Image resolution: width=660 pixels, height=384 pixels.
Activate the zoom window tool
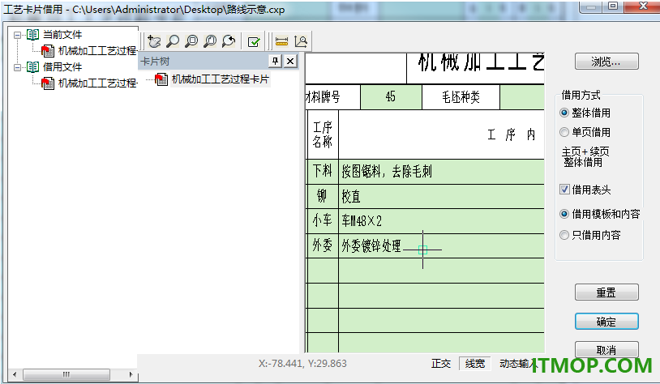[x=191, y=41]
